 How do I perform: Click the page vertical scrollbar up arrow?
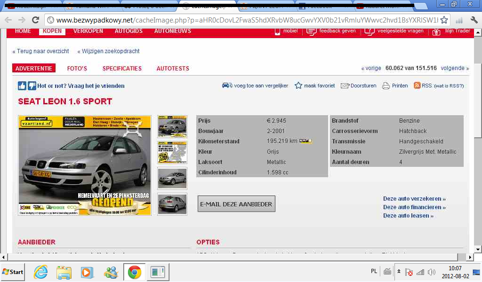click(478, 32)
